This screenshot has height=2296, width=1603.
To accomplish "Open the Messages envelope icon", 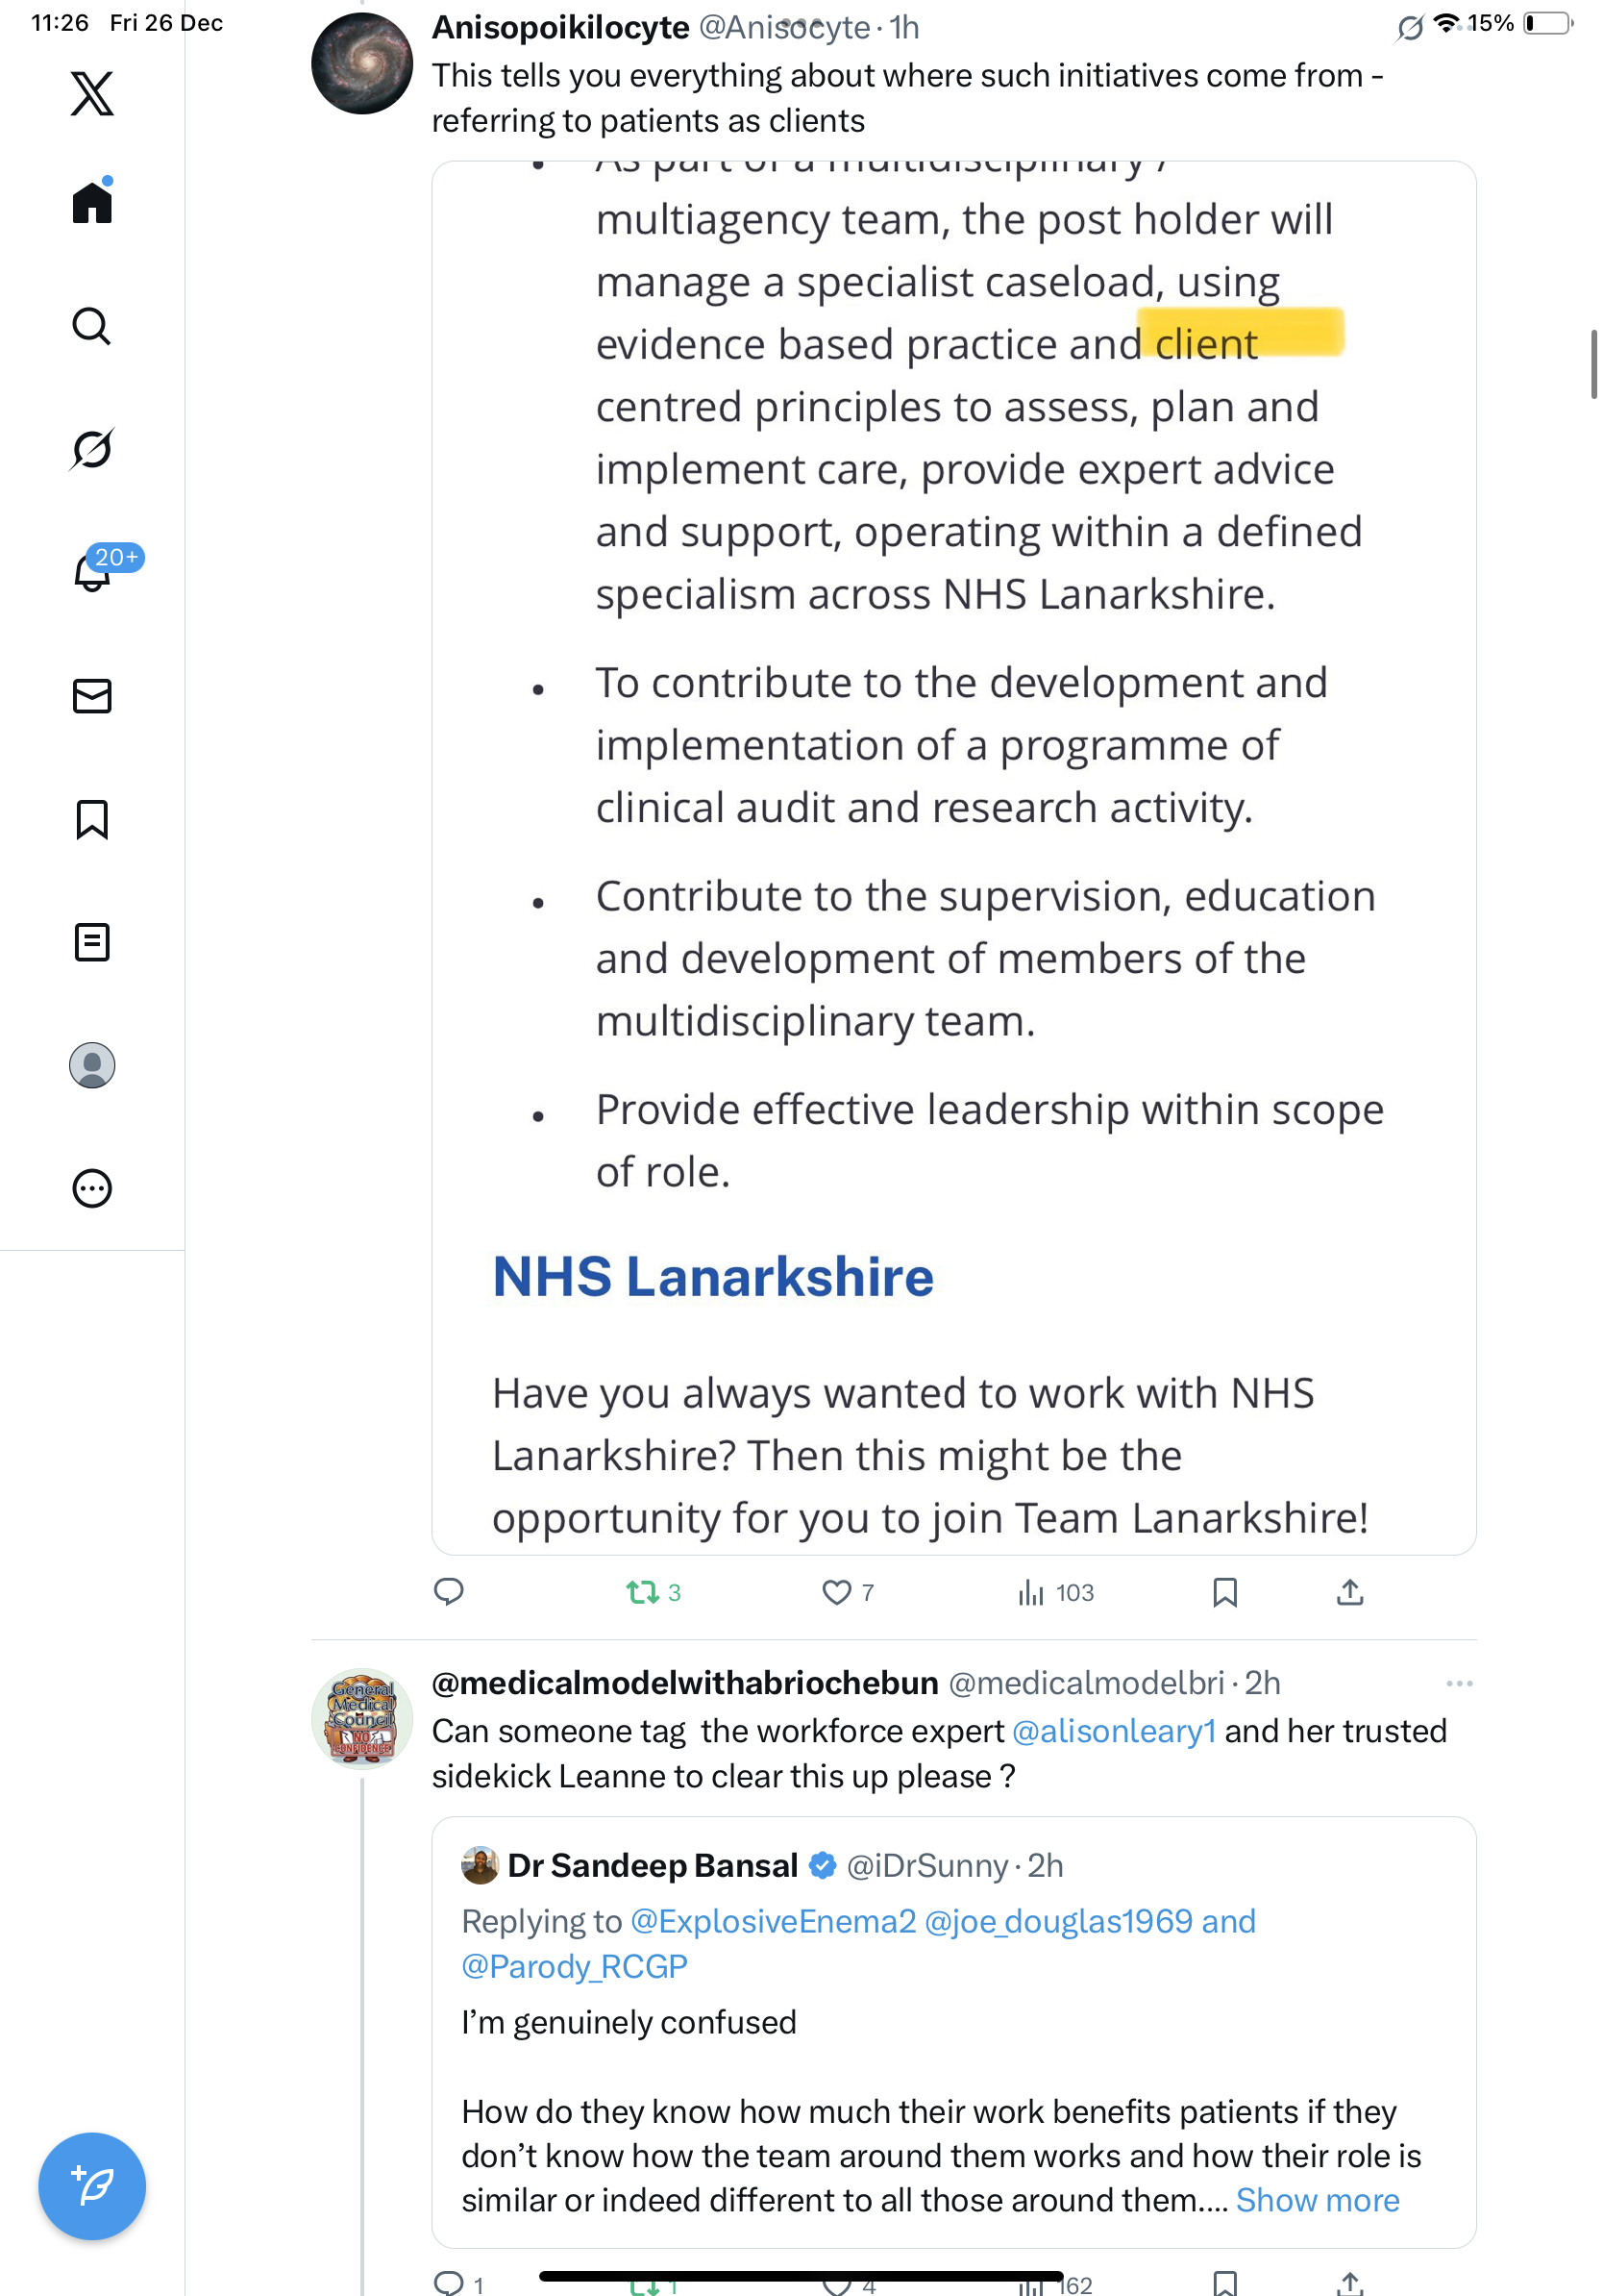I will (92, 696).
